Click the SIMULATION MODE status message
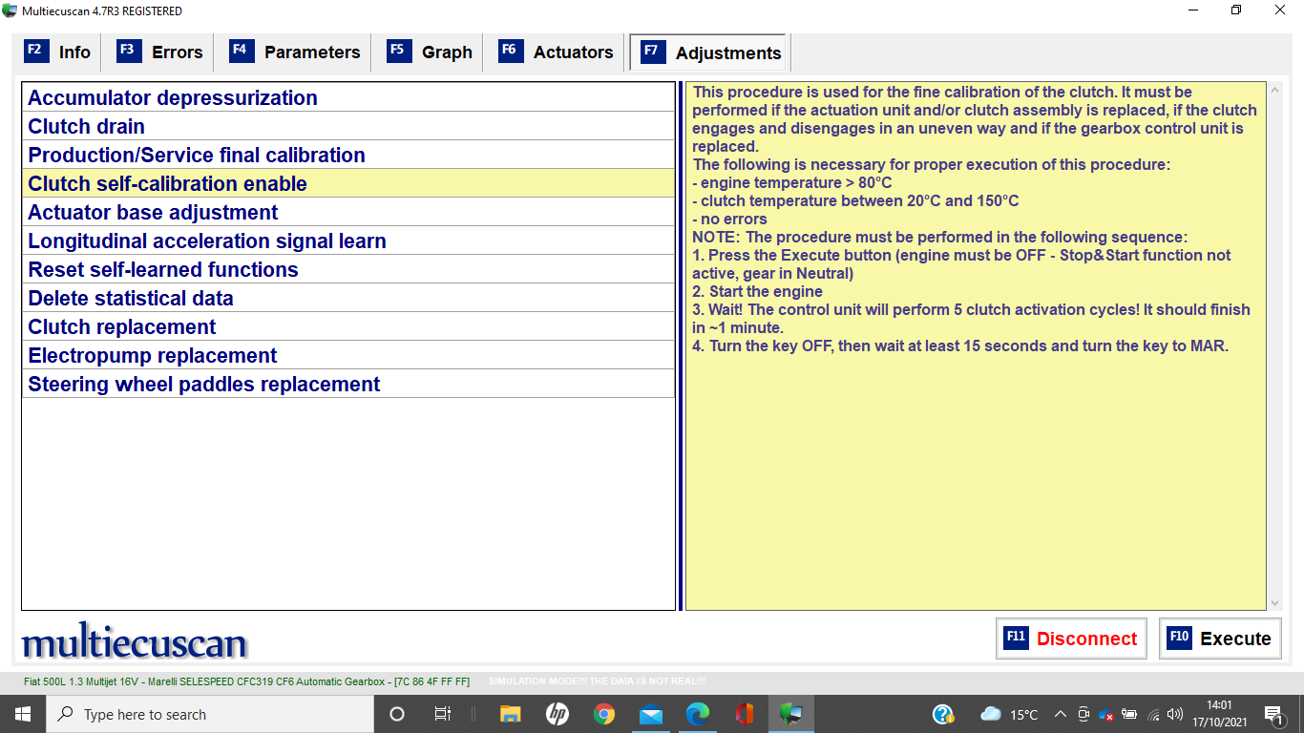Screen dimensions: 1304x733 coord(597,681)
